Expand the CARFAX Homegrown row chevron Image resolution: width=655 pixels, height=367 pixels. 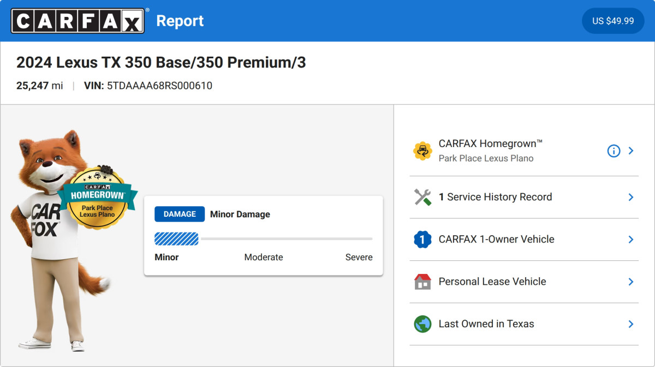pos(631,151)
